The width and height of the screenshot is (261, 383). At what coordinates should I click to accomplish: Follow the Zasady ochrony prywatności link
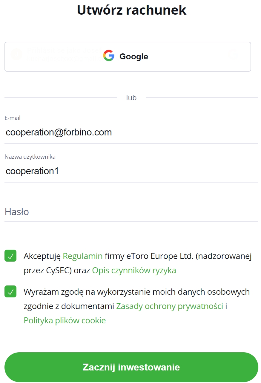(170, 306)
